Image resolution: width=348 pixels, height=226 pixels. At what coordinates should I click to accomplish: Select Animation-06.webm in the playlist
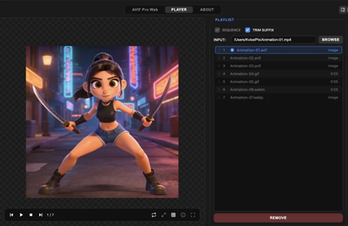[278, 90]
